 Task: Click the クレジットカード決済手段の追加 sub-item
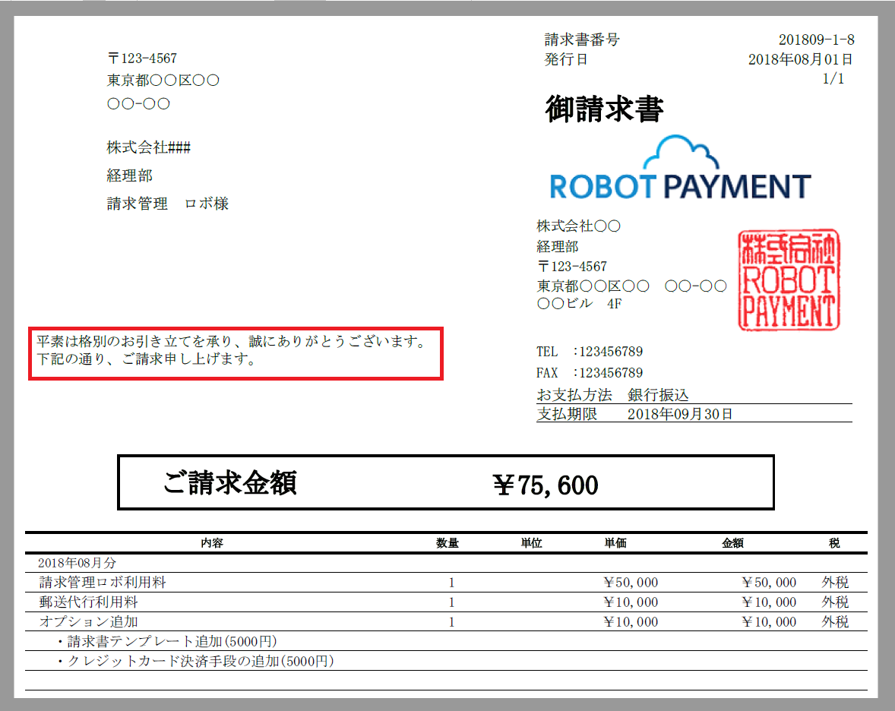point(198,662)
